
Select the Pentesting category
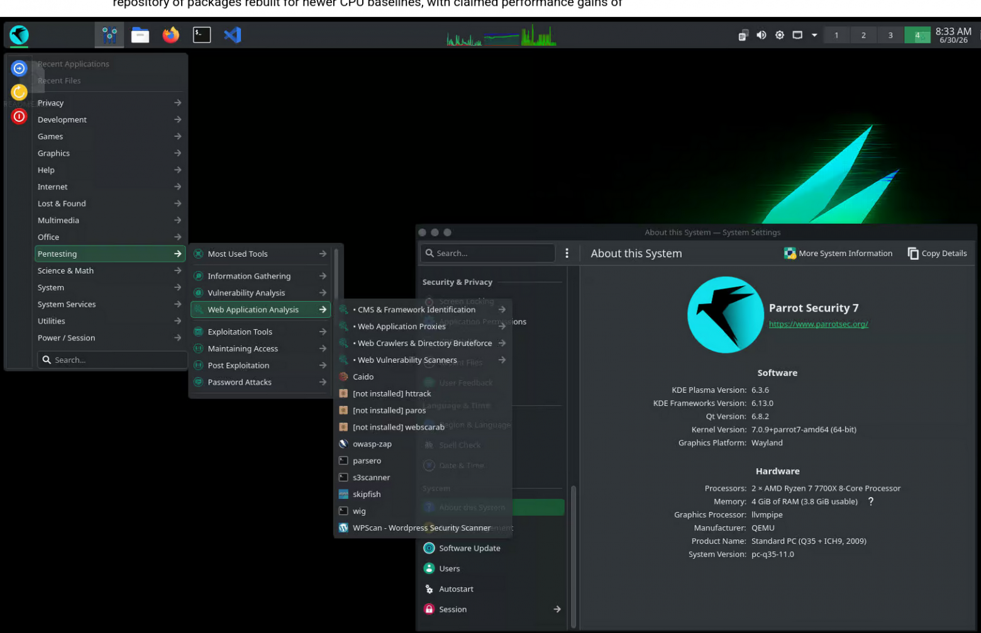[110, 254]
